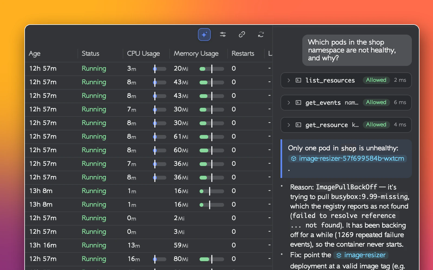Click the busybox:9.99-missing image name
433x270 pixels.
369,197
